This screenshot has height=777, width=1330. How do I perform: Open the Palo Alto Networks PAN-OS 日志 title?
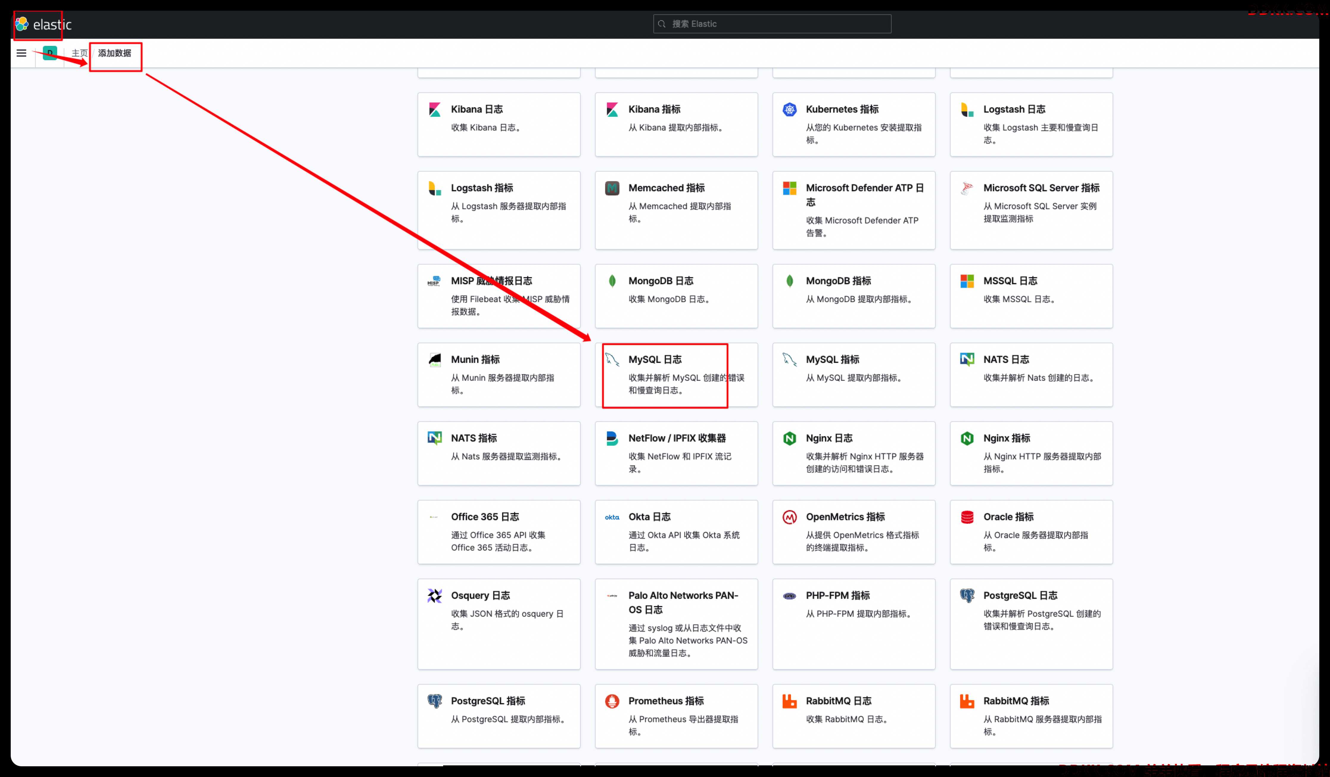pos(683,602)
